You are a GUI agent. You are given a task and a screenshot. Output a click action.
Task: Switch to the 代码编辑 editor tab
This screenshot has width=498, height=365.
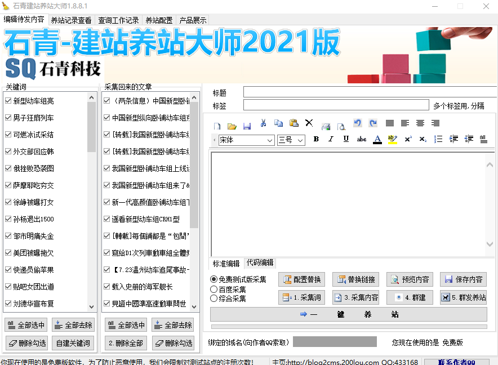click(260, 262)
